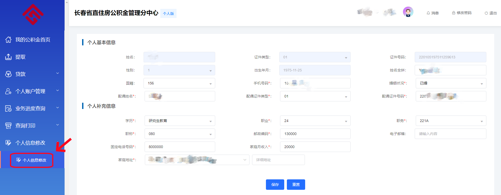Click the edit icon beside 个人信息修改 menu

(8, 143)
